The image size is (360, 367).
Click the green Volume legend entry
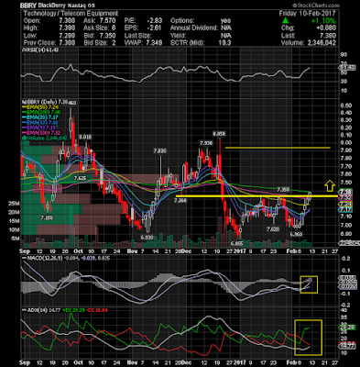44,138
